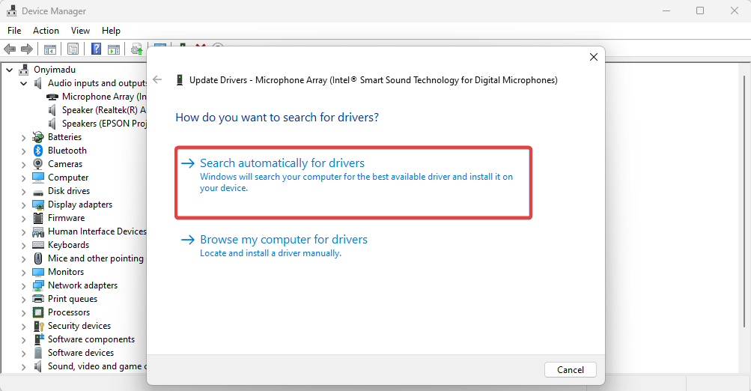
Task: Click the Device Manager vertical scrollbar
Action: coord(744,201)
